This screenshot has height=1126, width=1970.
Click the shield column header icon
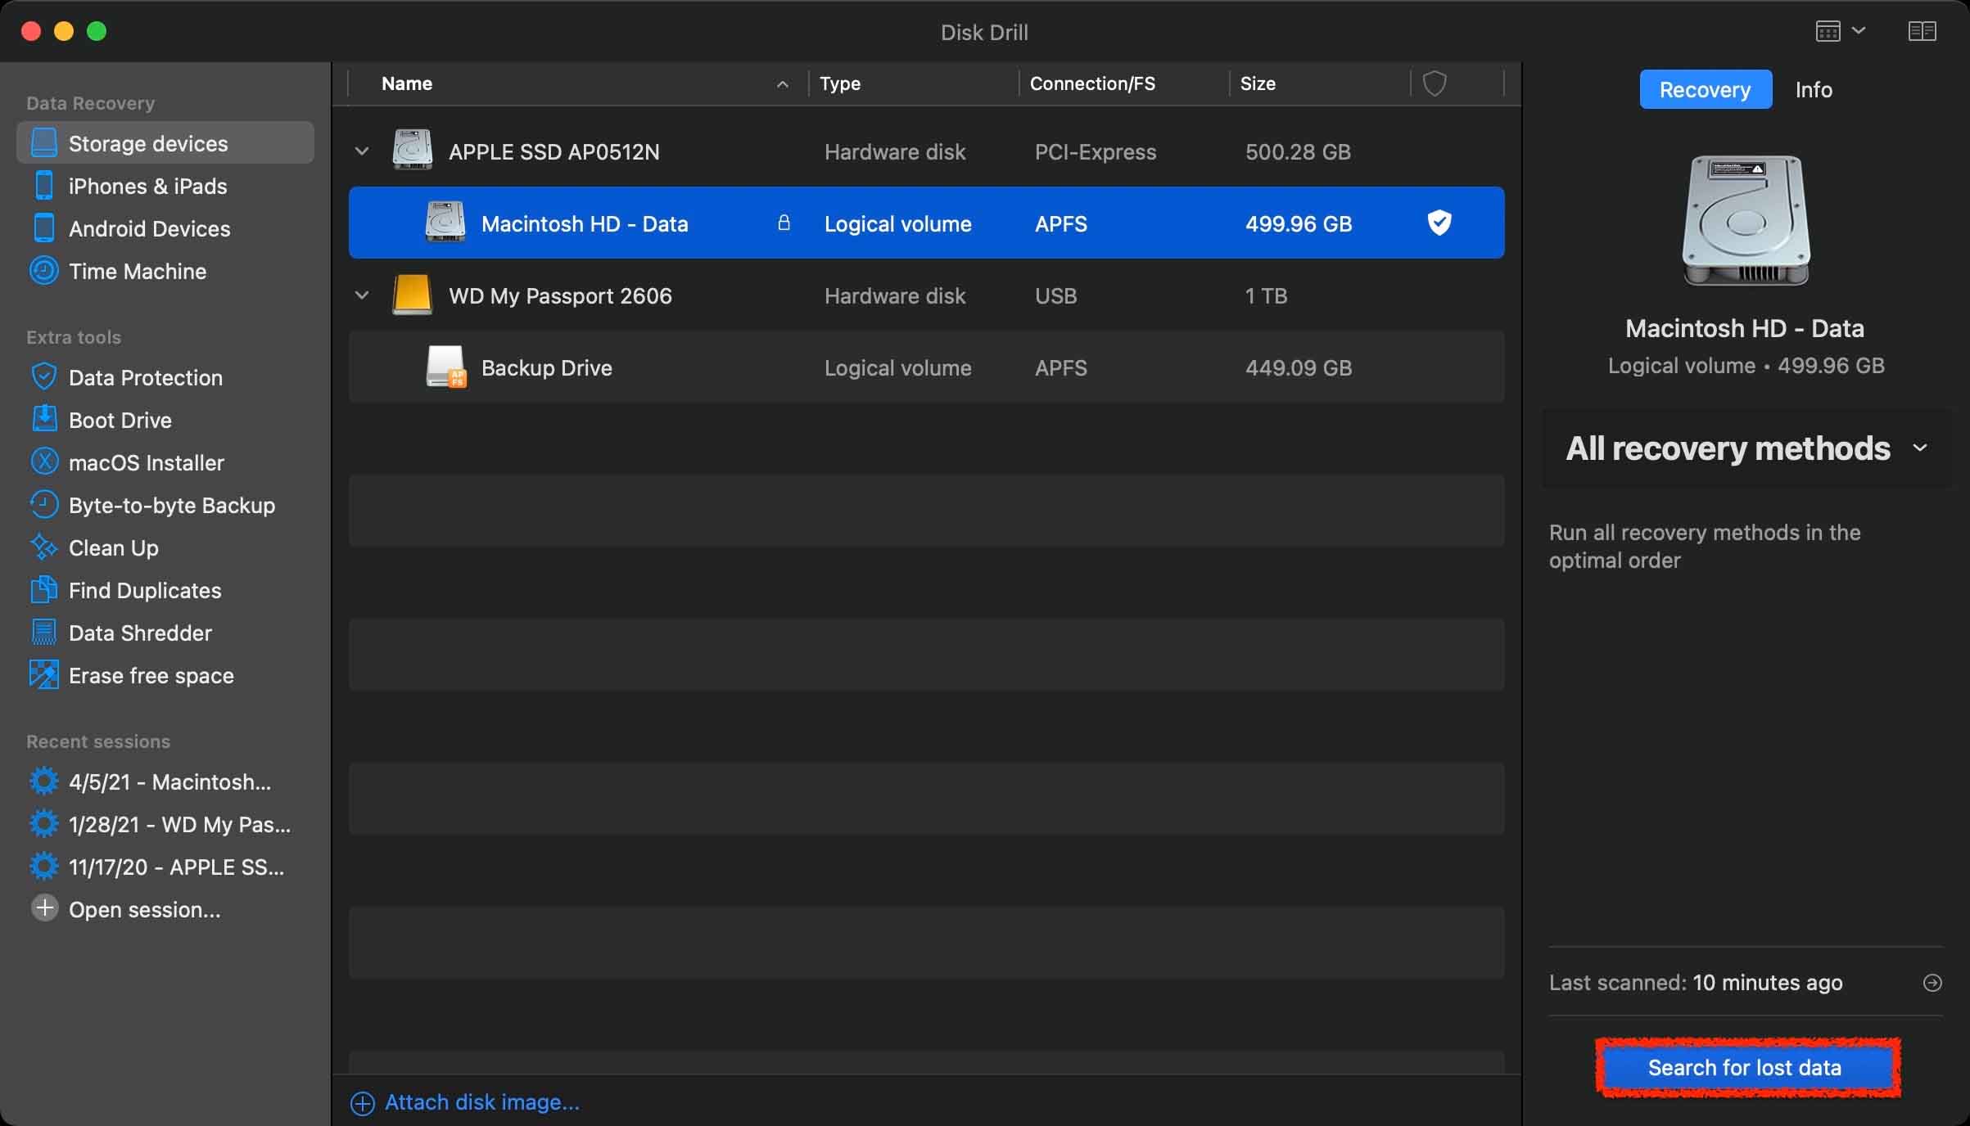(1435, 83)
